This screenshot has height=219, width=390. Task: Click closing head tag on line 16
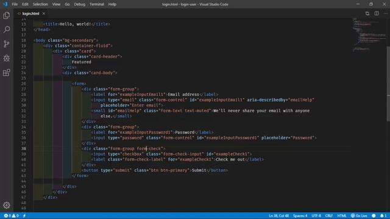click(42, 30)
